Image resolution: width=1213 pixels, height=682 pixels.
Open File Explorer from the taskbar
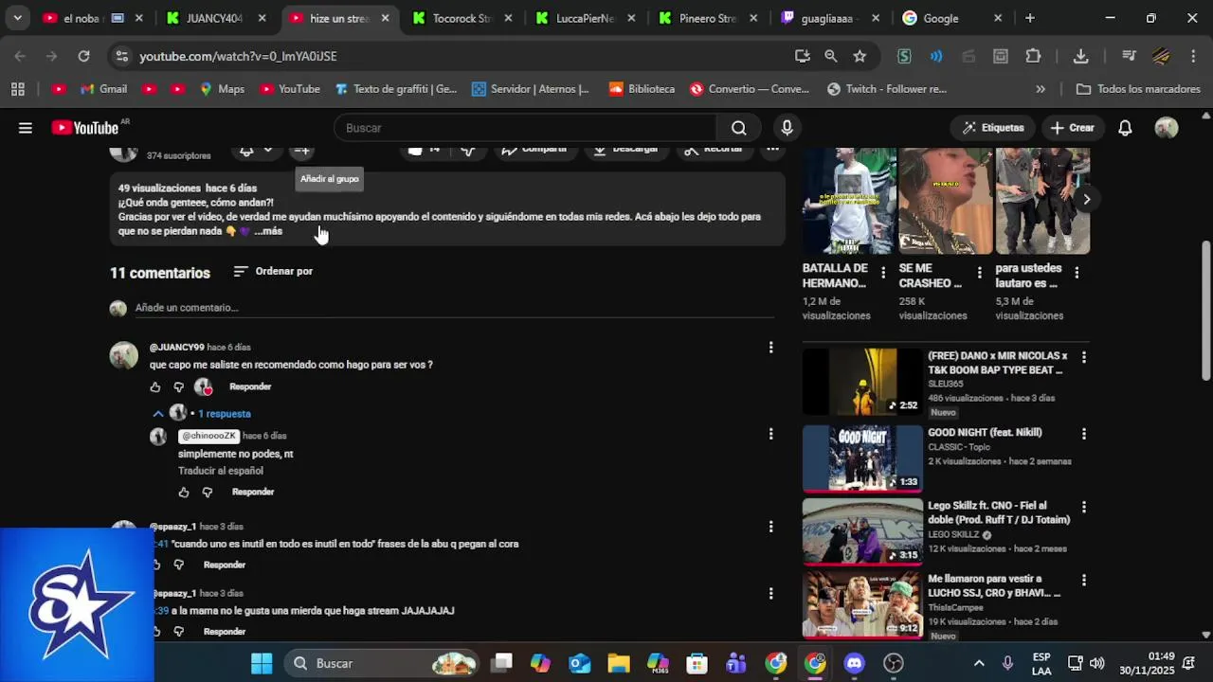619,663
